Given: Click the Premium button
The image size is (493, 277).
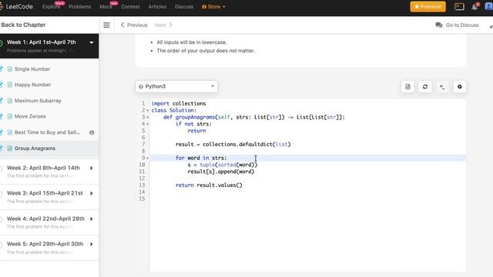Looking at the screenshot, I should point(428,7).
